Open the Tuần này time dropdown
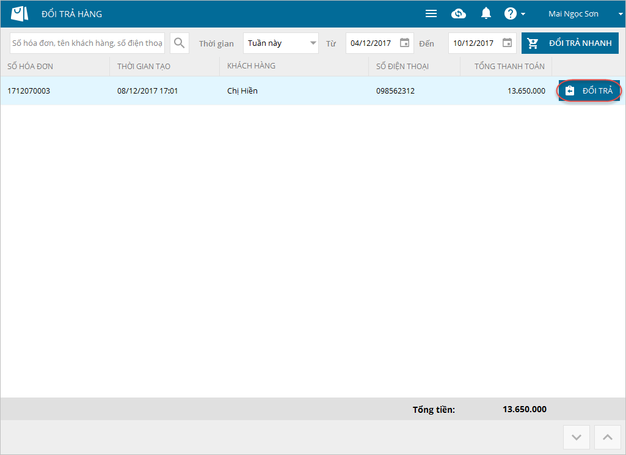Screen dimensions: 626x455 (281, 43)
